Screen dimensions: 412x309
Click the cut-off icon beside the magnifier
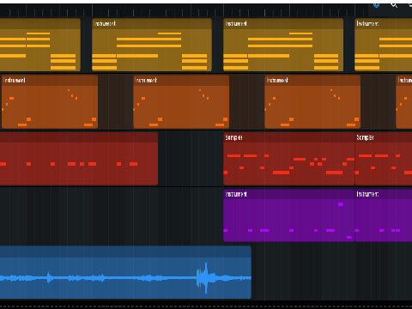pos(410,4)
